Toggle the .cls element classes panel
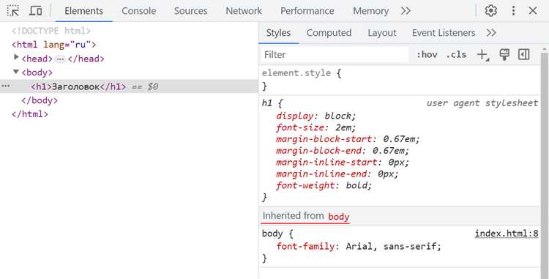Image resolution: width=549 pixels, height=279 pixels. [x=456, y=55]
